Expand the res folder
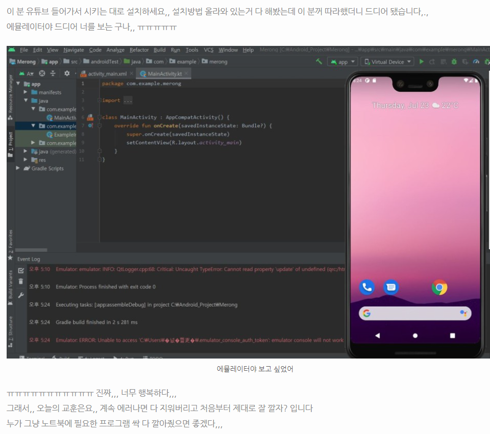Viewport: 490px width, 434px height. coord(26,160)
